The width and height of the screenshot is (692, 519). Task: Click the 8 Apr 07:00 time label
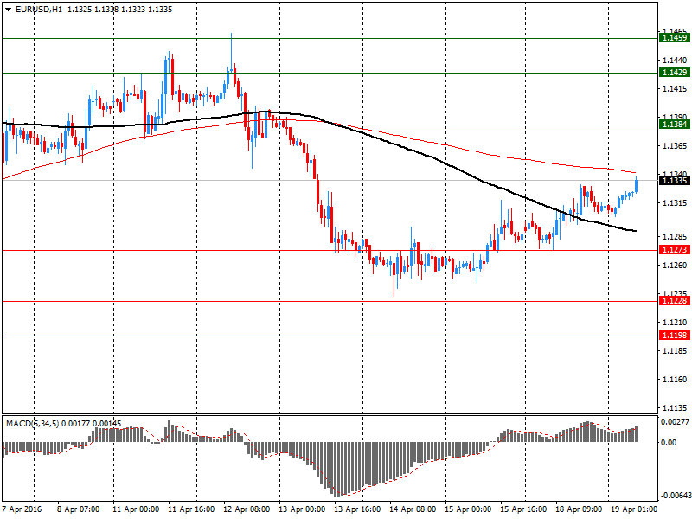79,509
